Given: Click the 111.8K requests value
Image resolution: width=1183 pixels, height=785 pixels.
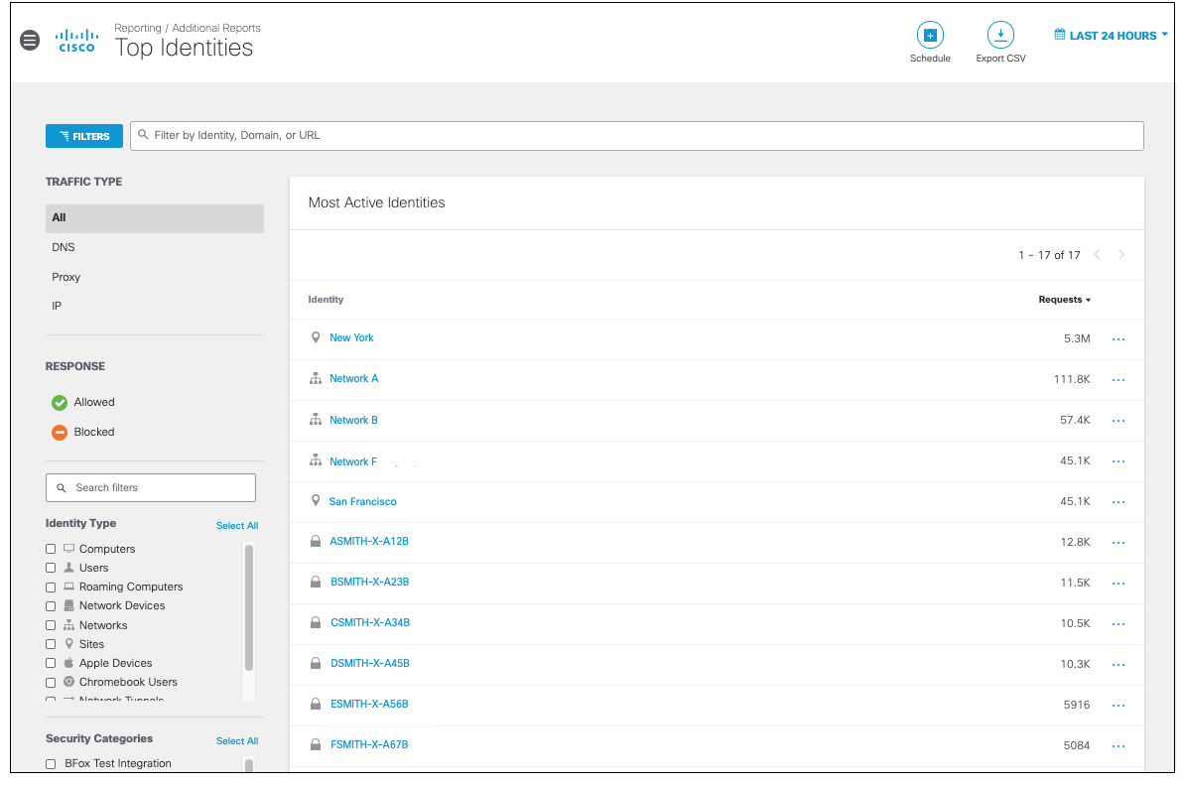Looking at the screenshot, I should click(1071, 379).
